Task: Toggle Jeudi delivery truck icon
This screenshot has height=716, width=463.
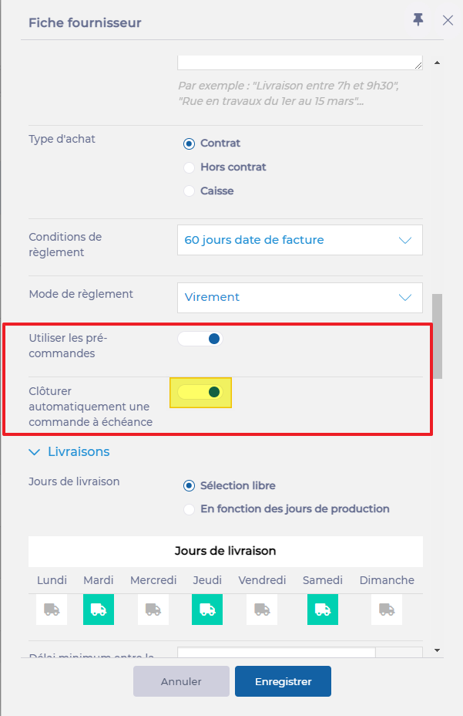Action: coord(207,610)
